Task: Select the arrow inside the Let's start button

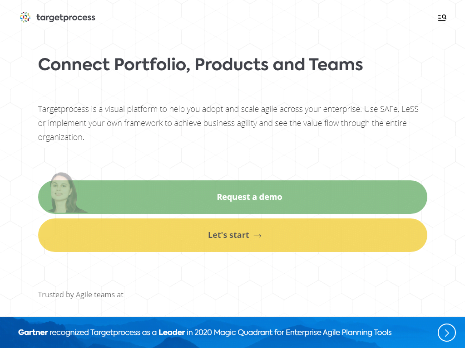Action: click(x=258, y=235)
